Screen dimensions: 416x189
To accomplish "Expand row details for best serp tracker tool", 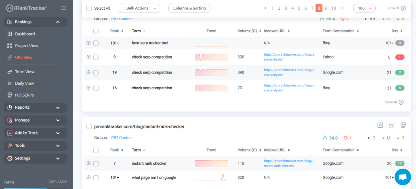I will click(x=88, y=43).
